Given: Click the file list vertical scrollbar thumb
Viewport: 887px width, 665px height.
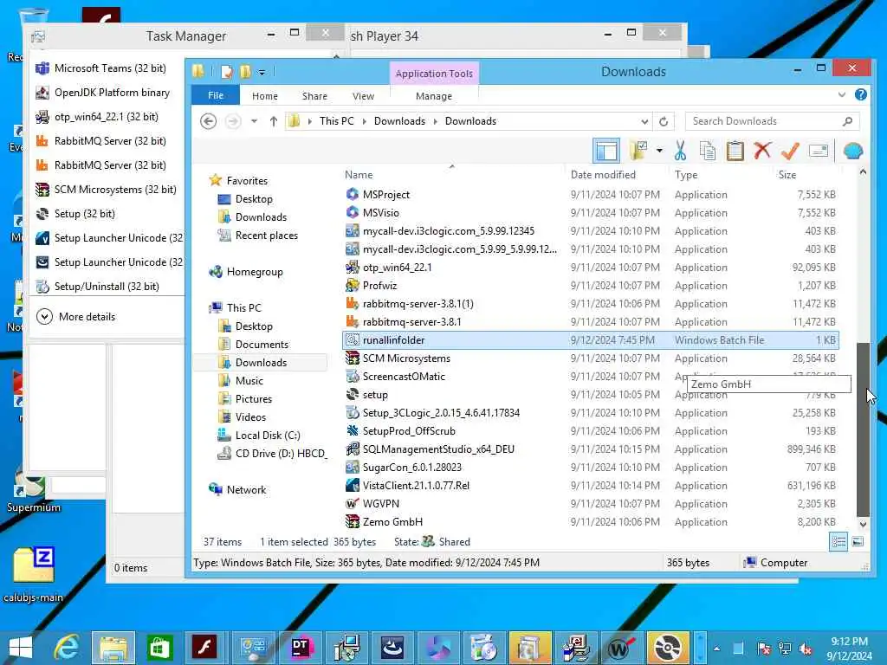Looking at the screenshot, I should point(863,429).
